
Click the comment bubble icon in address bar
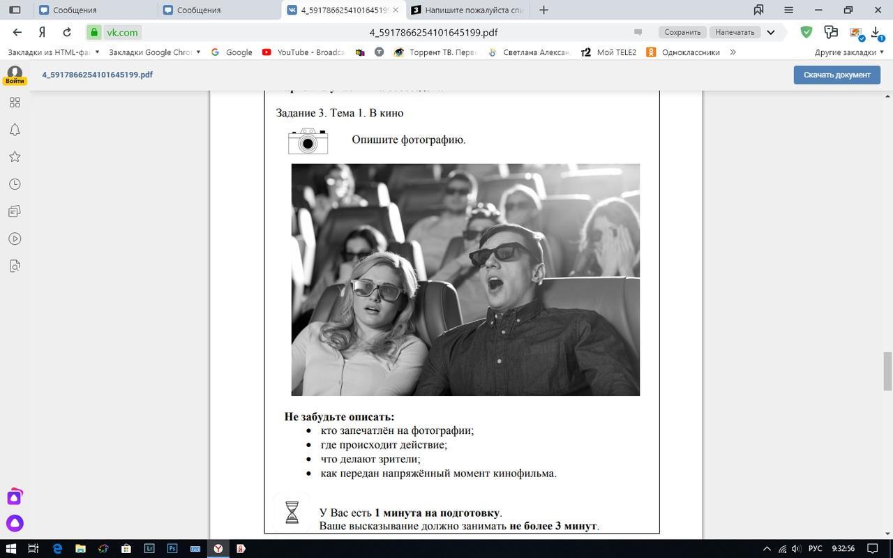click(638, 32)
